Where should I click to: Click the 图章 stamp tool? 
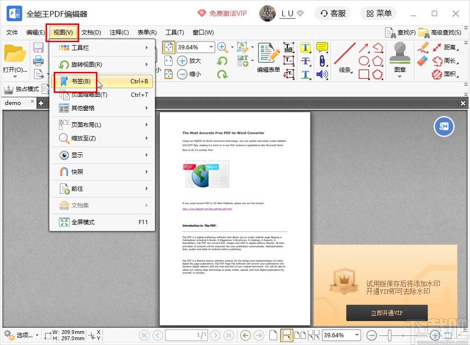pos(400,58)
